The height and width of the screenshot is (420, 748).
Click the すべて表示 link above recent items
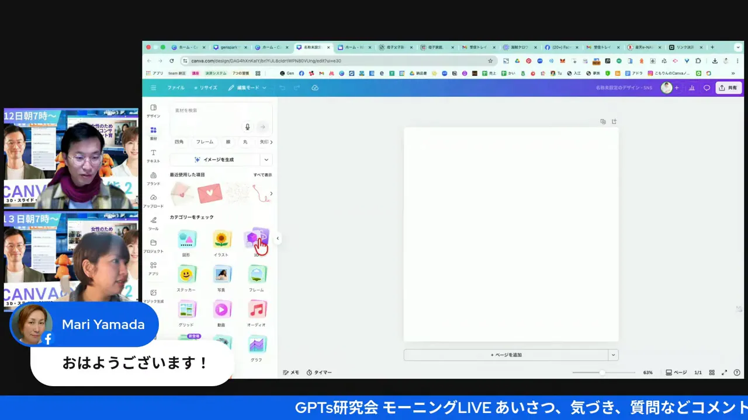(262, 174)
